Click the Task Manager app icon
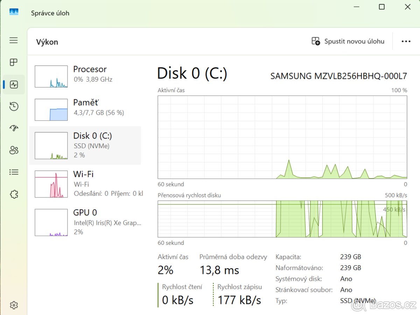 pyautogui.click(x=14, y=12)
